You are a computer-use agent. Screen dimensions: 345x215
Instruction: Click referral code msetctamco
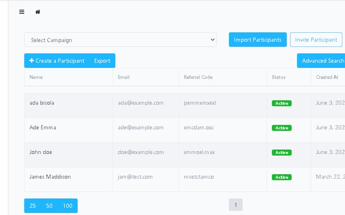tap(199, 177)
